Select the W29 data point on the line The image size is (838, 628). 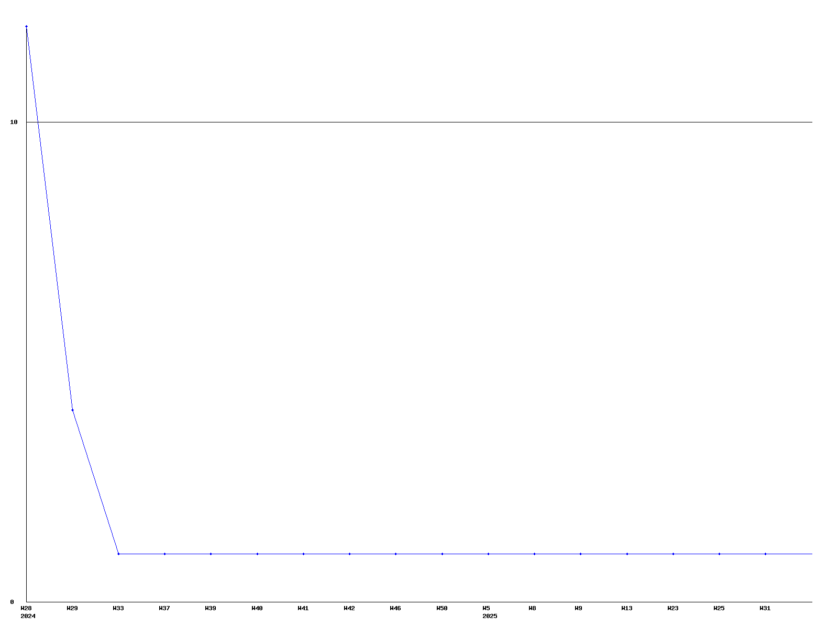[x=72, y=410]
